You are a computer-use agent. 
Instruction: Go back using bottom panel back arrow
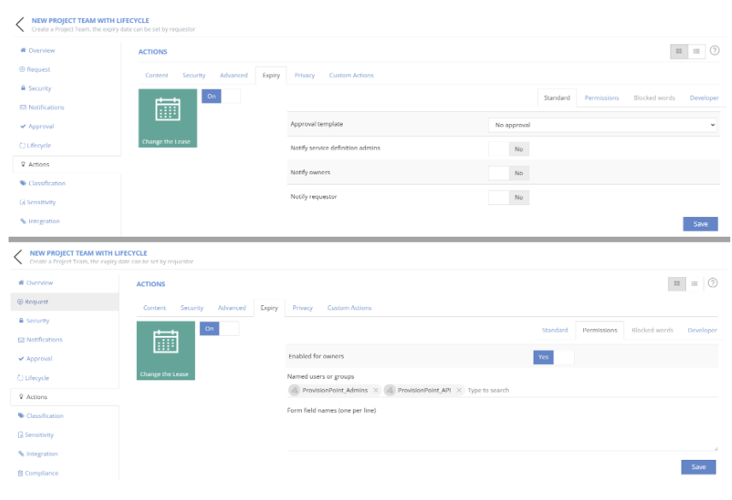tap(18, 256)
